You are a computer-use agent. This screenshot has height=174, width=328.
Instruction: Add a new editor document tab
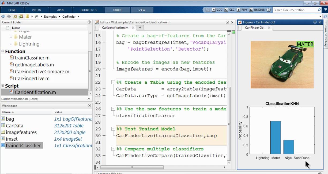[x=140, y=28]
